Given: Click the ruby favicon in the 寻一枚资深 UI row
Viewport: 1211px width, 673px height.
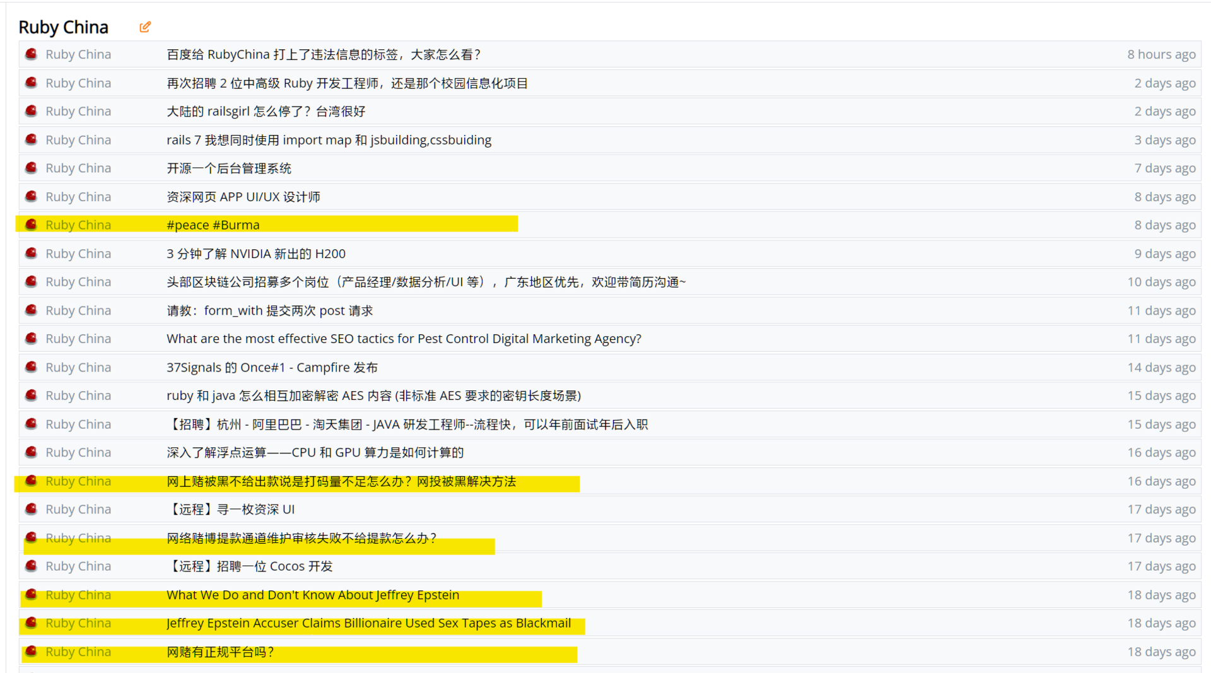Looking at the screenshot, I should click(31, 509).
